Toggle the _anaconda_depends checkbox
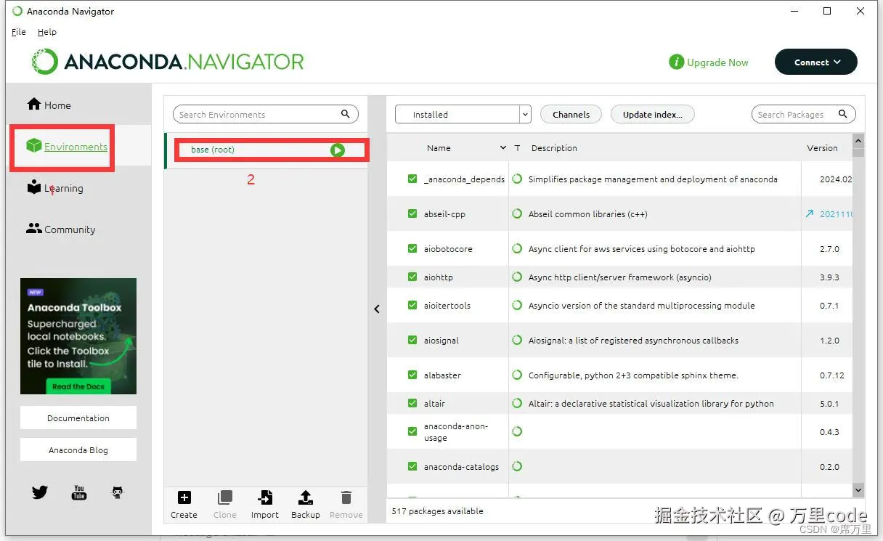 [x=412, y=179]
